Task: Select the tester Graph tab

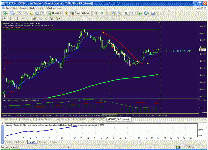Action: click(x=32, y=142)
